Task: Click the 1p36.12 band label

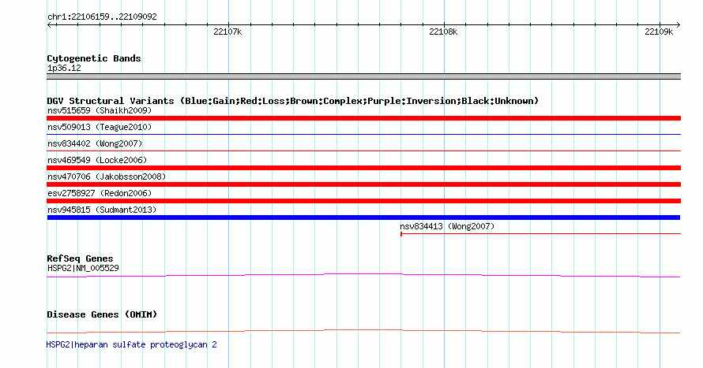Action: (64, 68)
